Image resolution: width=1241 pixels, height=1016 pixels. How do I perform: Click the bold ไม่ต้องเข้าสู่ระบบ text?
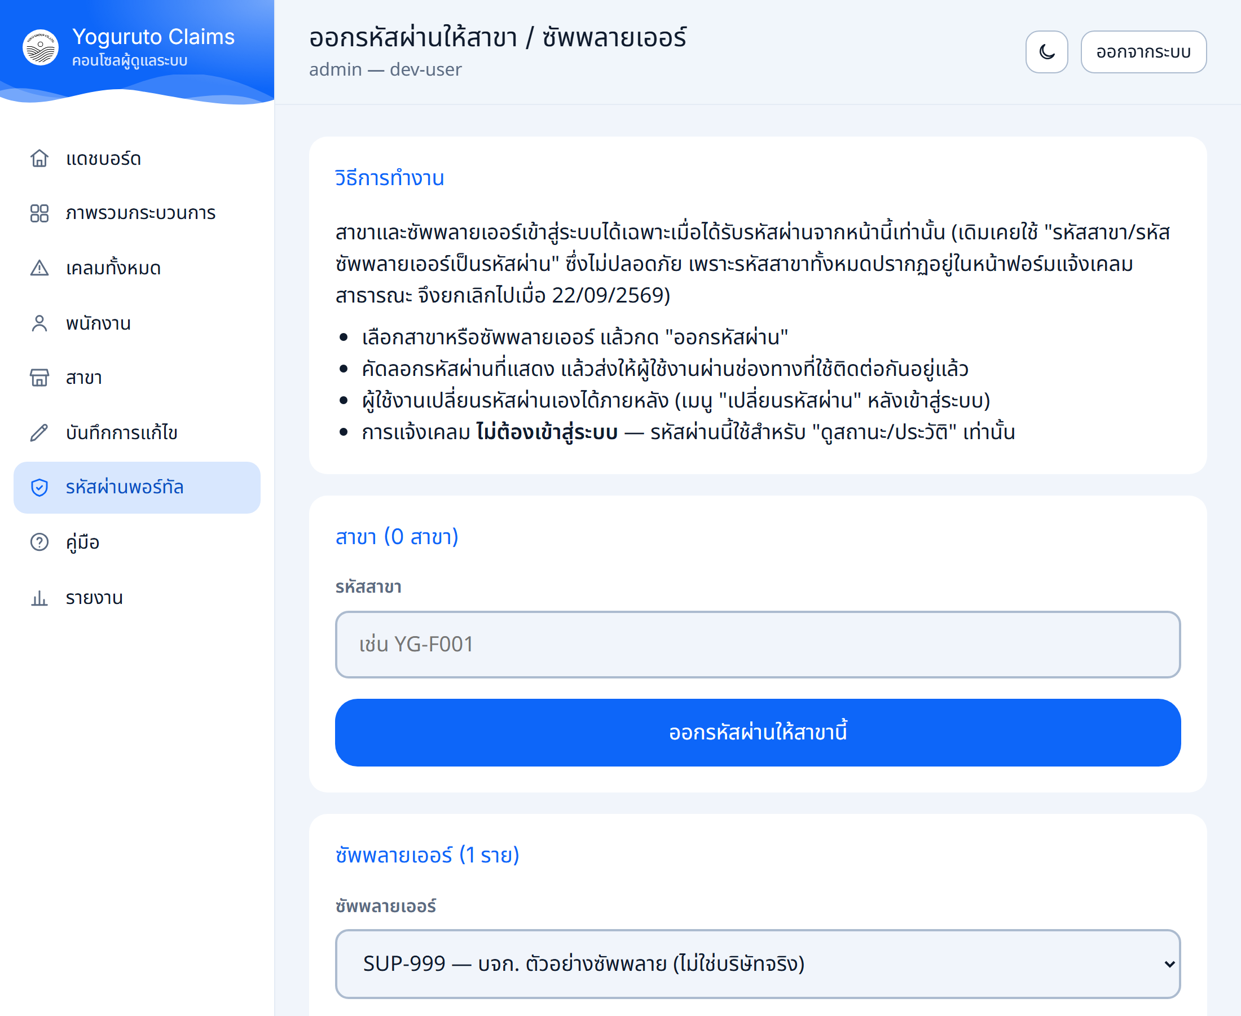547,432
